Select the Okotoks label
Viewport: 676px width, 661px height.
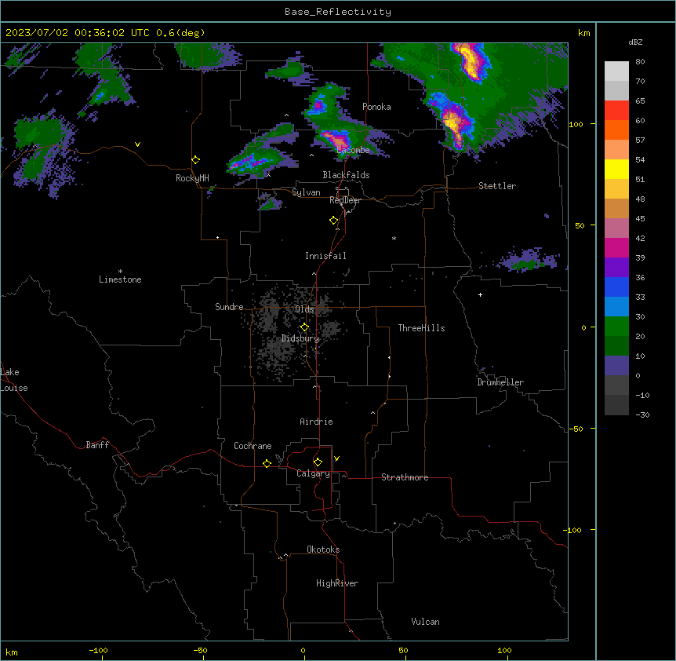tap(323, 550)
